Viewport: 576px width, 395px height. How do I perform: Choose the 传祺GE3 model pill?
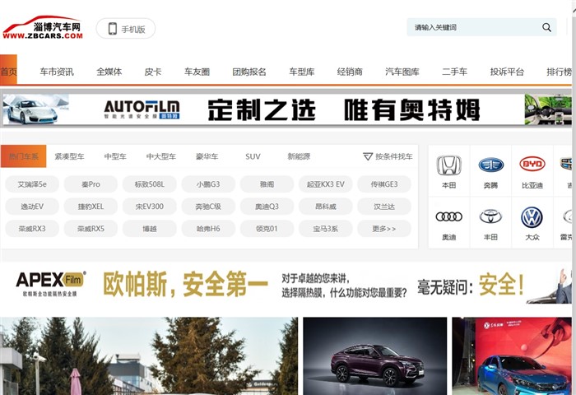pyautogui.click(x=384, y=184)
